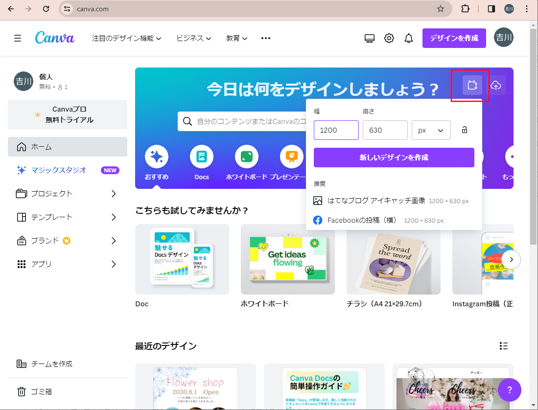The width and height of the screenshot is (538, 410).
Task: Select ゴミ箱 in the sidebar
Action: (x=41, y=391)
